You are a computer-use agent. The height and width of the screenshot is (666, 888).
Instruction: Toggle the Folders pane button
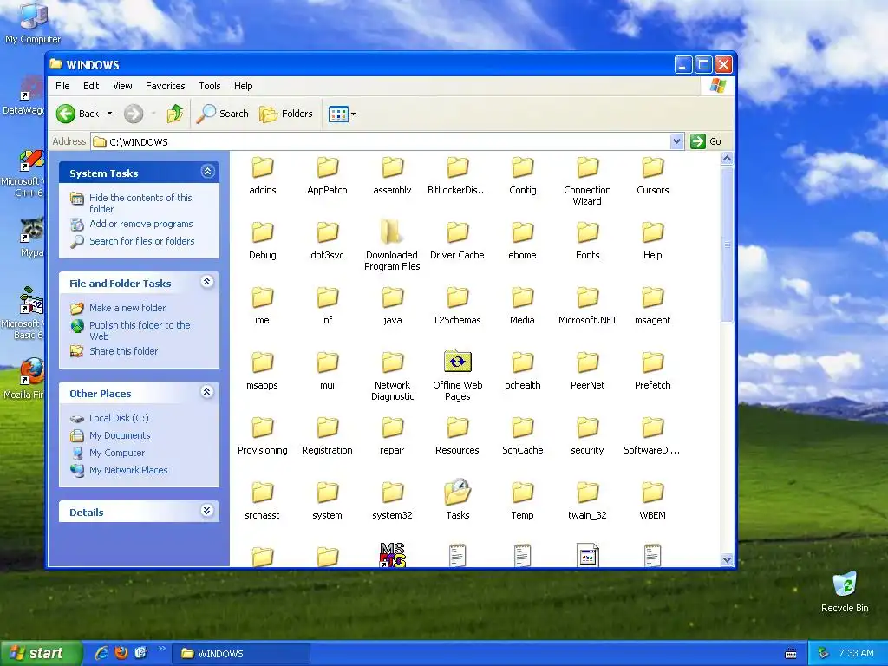coord(286,114)
